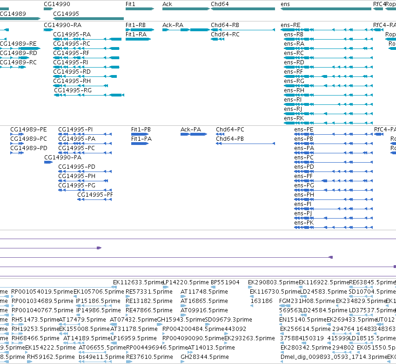Click EST label AT11748.5prime
The width and height of the screenshot is (396, 364).
click(204, 292)
